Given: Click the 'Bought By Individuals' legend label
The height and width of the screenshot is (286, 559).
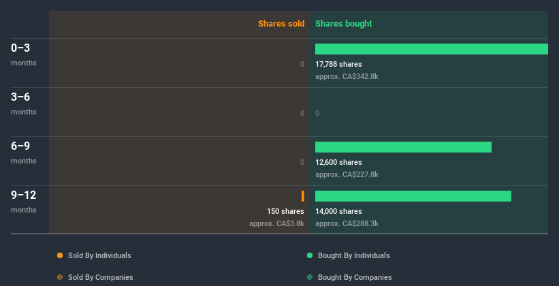Looking at the screenshot, I should 353,255.
